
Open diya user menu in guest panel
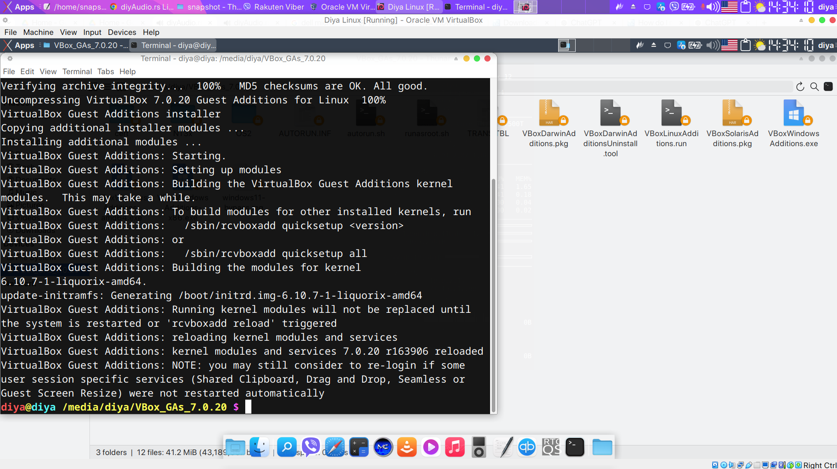pyautogui.click(x=827, y=45)
